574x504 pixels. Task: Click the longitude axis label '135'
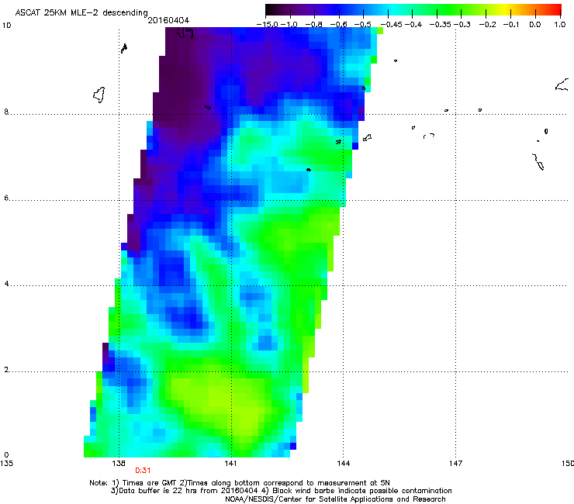point(6,464)
